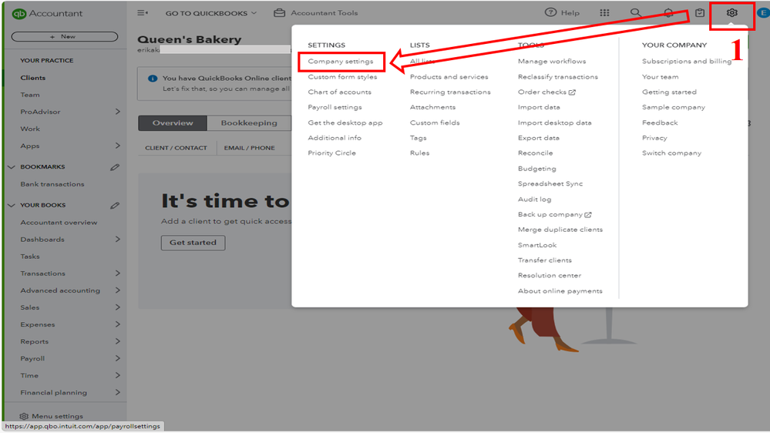Sort by CLIENT / CONTACT column header

[176, 148]
